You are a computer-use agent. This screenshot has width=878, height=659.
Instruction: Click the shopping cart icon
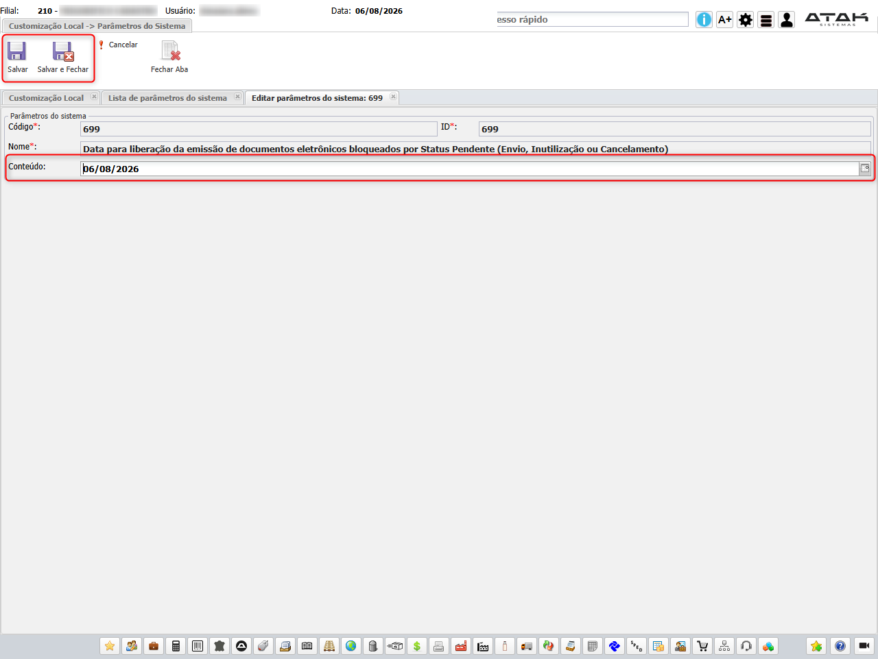702,646
